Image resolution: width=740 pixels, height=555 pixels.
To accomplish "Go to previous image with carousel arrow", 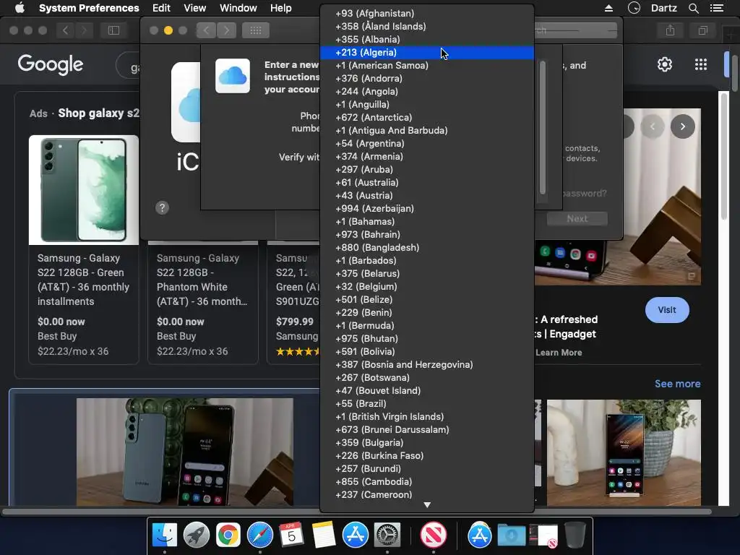I will pyautogui.click(x=653, y=126).
